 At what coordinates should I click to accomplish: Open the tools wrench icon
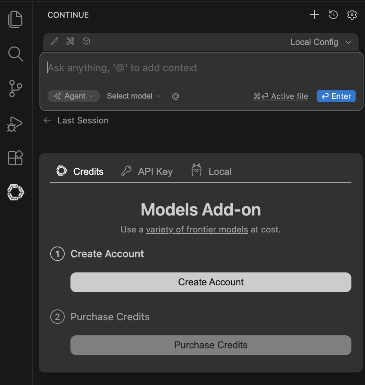coord(71,41)
